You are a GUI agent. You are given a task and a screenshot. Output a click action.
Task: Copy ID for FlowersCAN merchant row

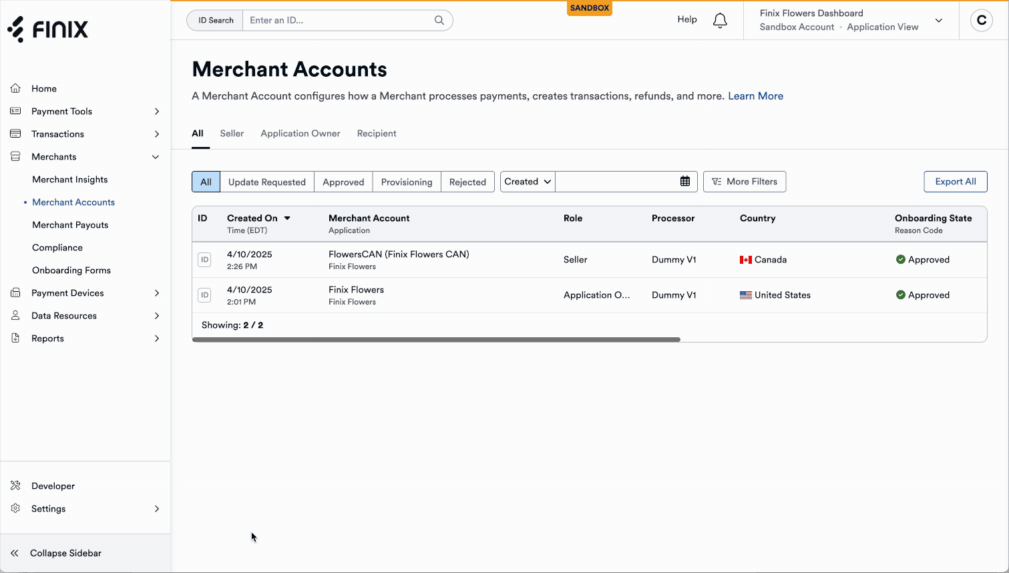(204, 260)
